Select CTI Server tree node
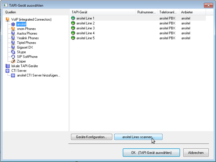This screenshot has width=216, height=162. point(19,71)
